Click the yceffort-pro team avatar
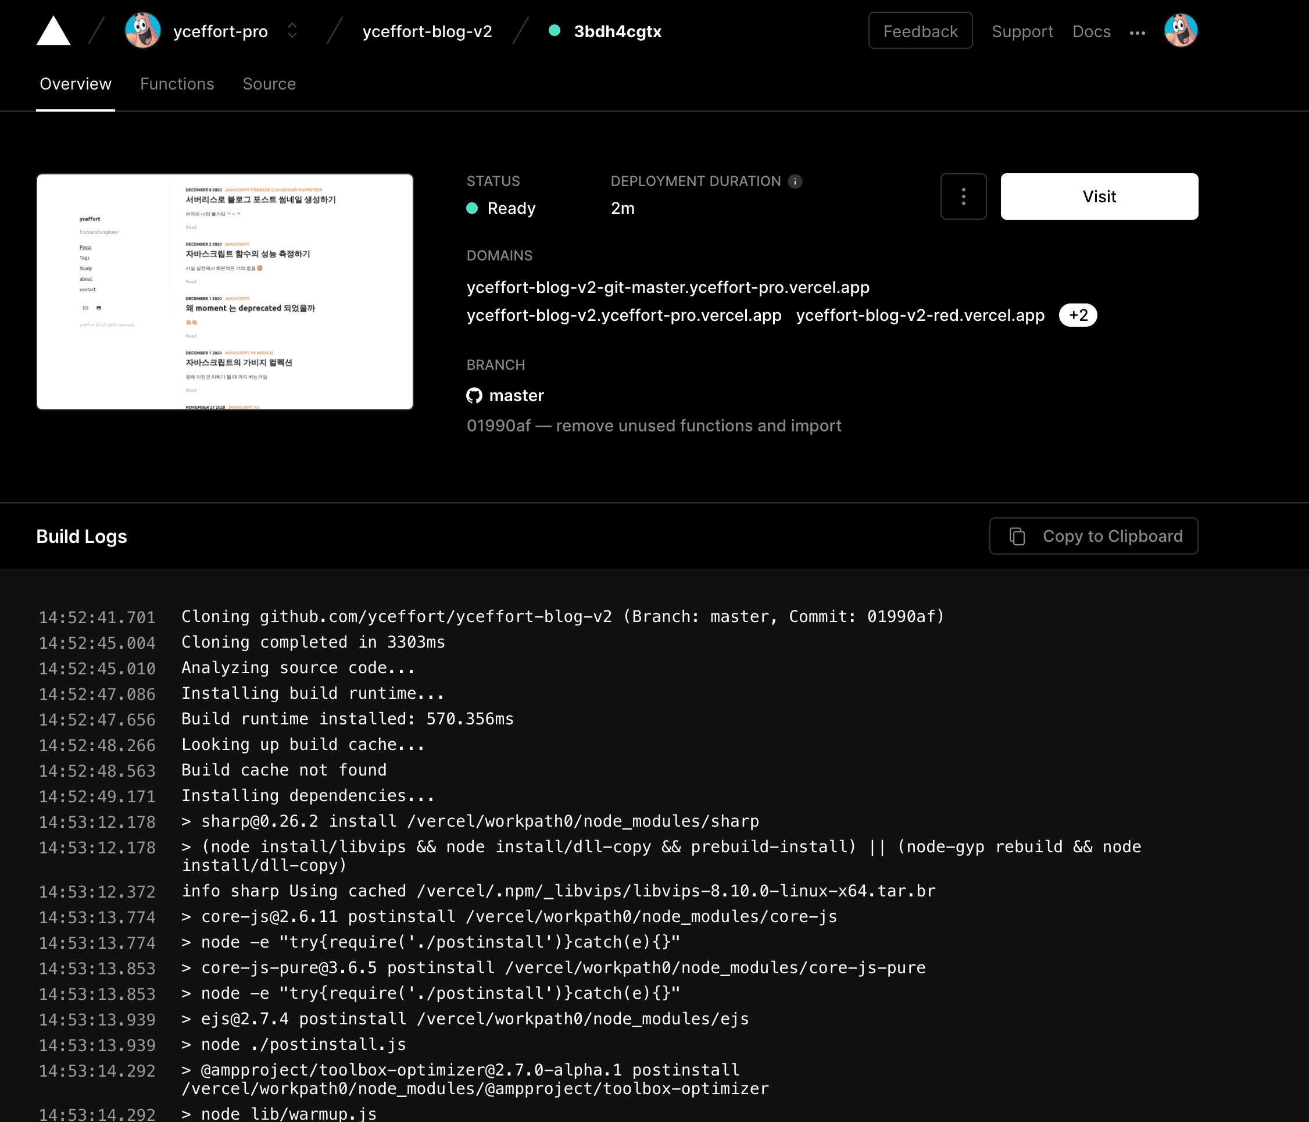This screenshot has height=1122, width=1309. pos(143,31)
